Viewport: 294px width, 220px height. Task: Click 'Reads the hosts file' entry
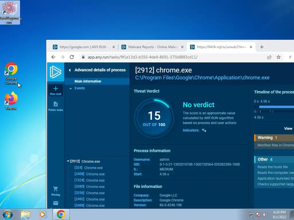coord(272,167)
